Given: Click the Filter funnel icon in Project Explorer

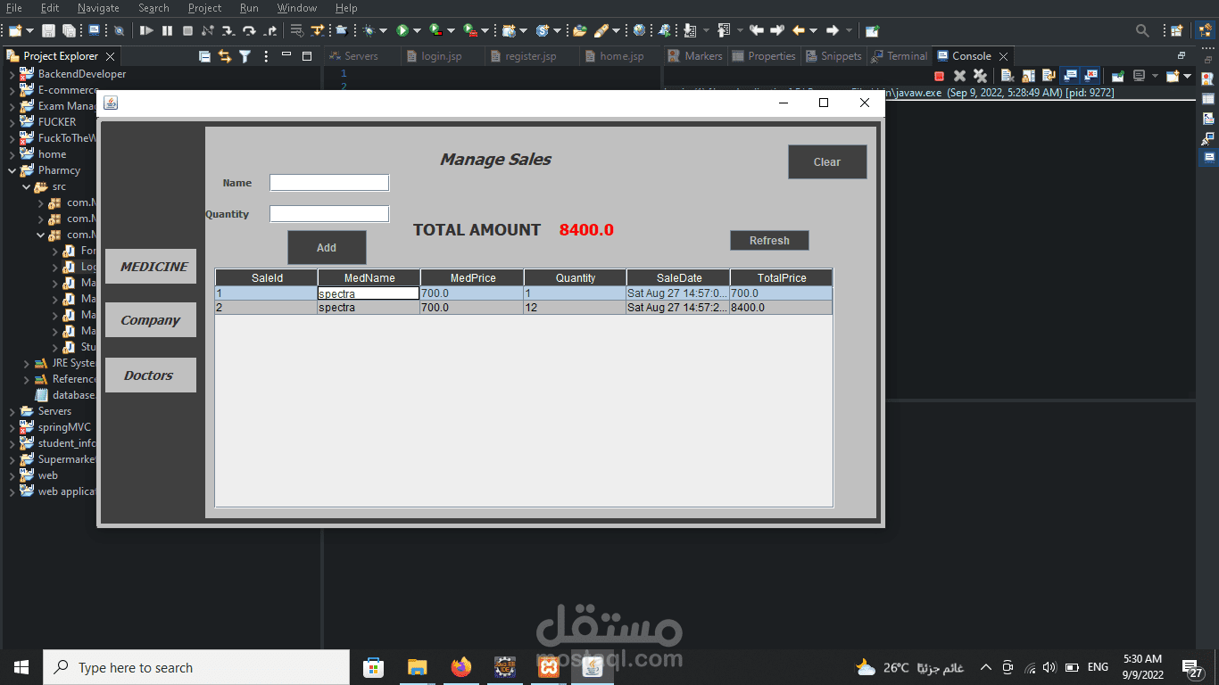Looking at the screenshot, I should 245,56.
